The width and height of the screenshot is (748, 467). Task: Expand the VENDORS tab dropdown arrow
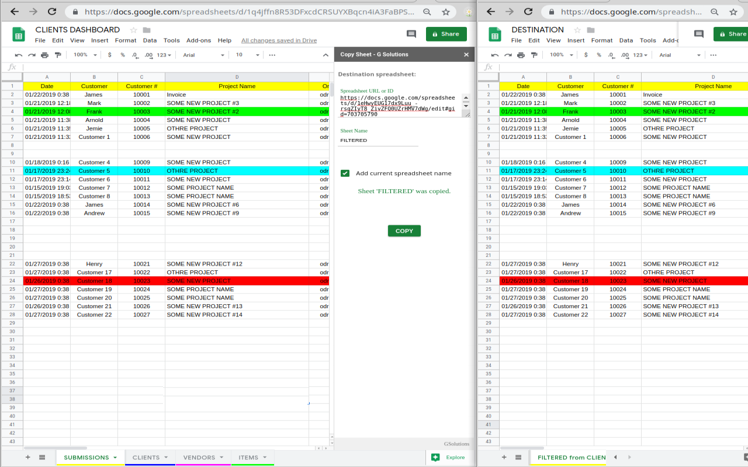[x=221, y=457]
